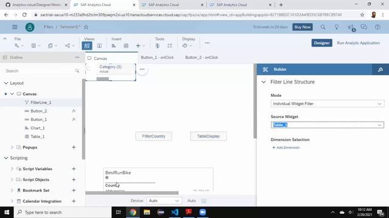Open the Outline panel more options
The width and height of the screenshot is (389, 218).
coord(77,58)
